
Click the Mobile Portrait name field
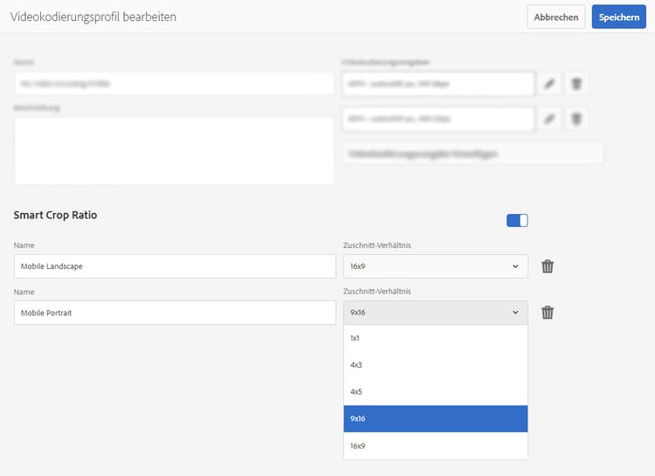click(x=175, y=313)
